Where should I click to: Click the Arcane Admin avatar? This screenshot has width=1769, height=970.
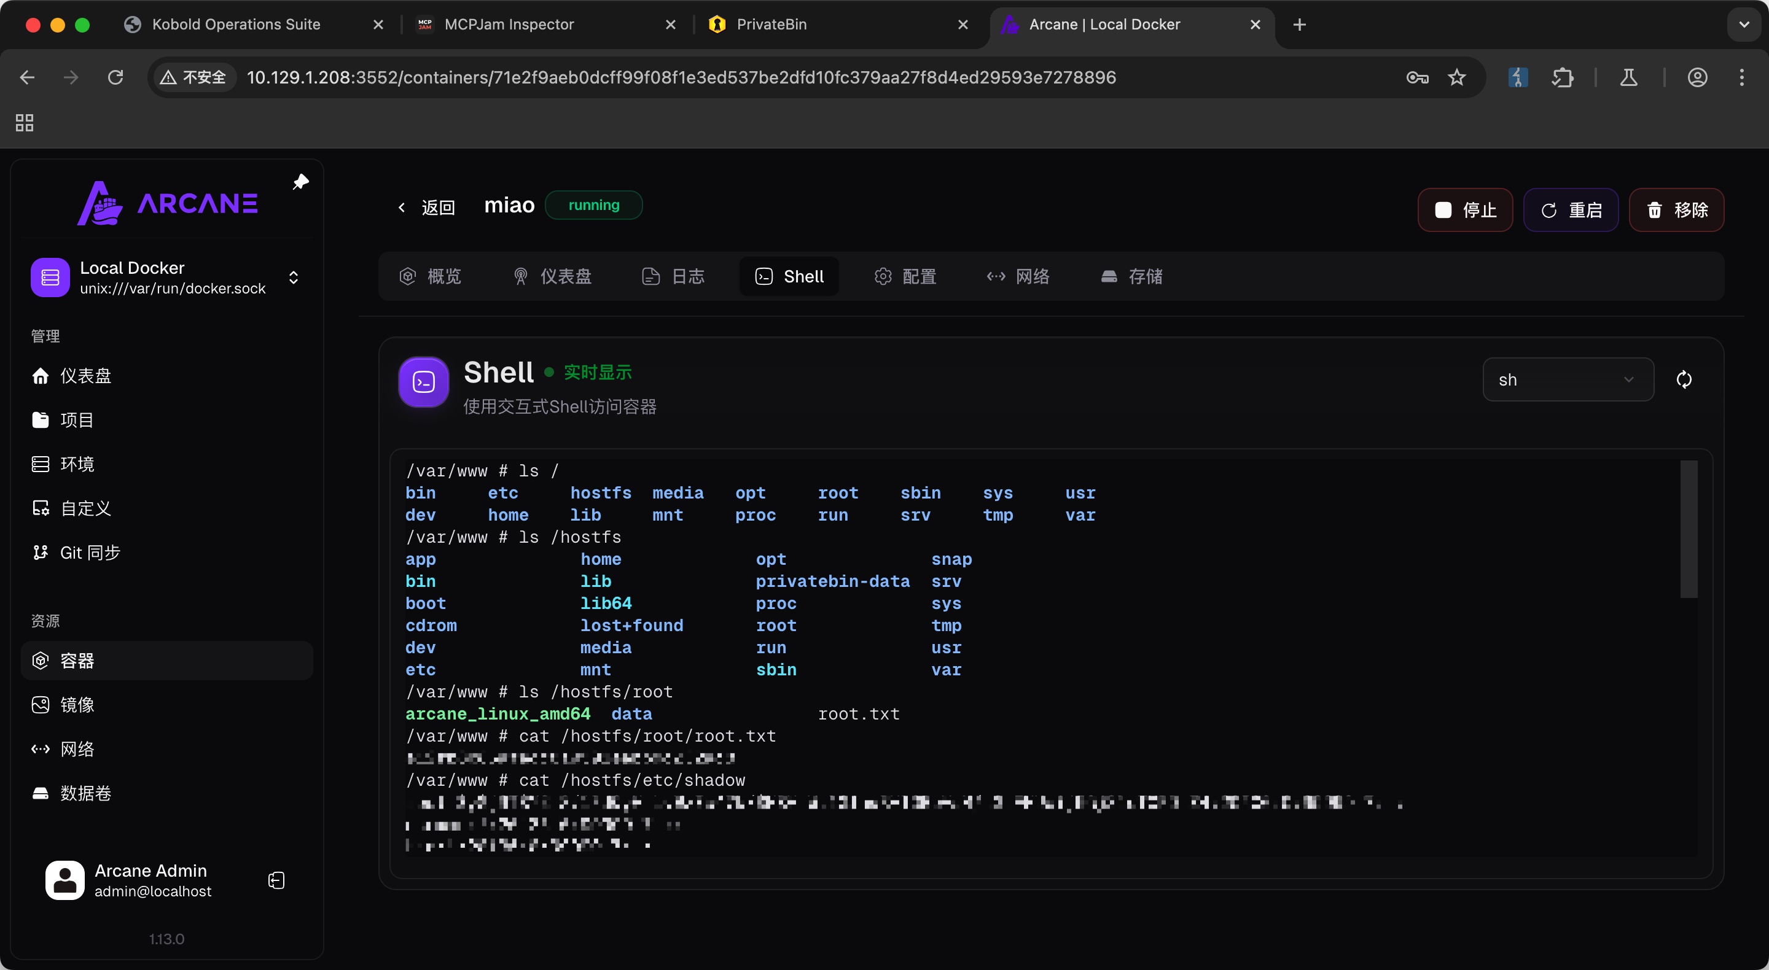[x=65, y=881]
